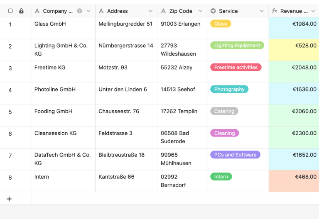Screen dimensions: 319x219
Task: Select row number 6
Action: point(10,134)
